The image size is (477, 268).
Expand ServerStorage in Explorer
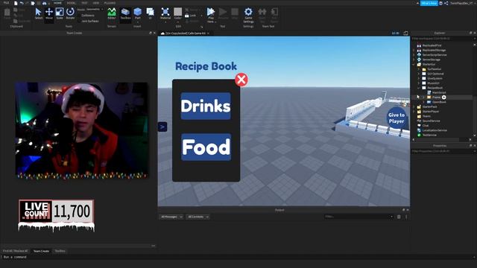coord(414,60)
